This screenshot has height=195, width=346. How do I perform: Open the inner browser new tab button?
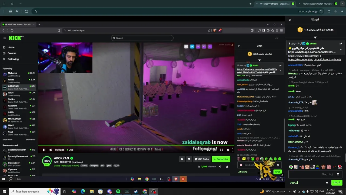pos(39,24)
